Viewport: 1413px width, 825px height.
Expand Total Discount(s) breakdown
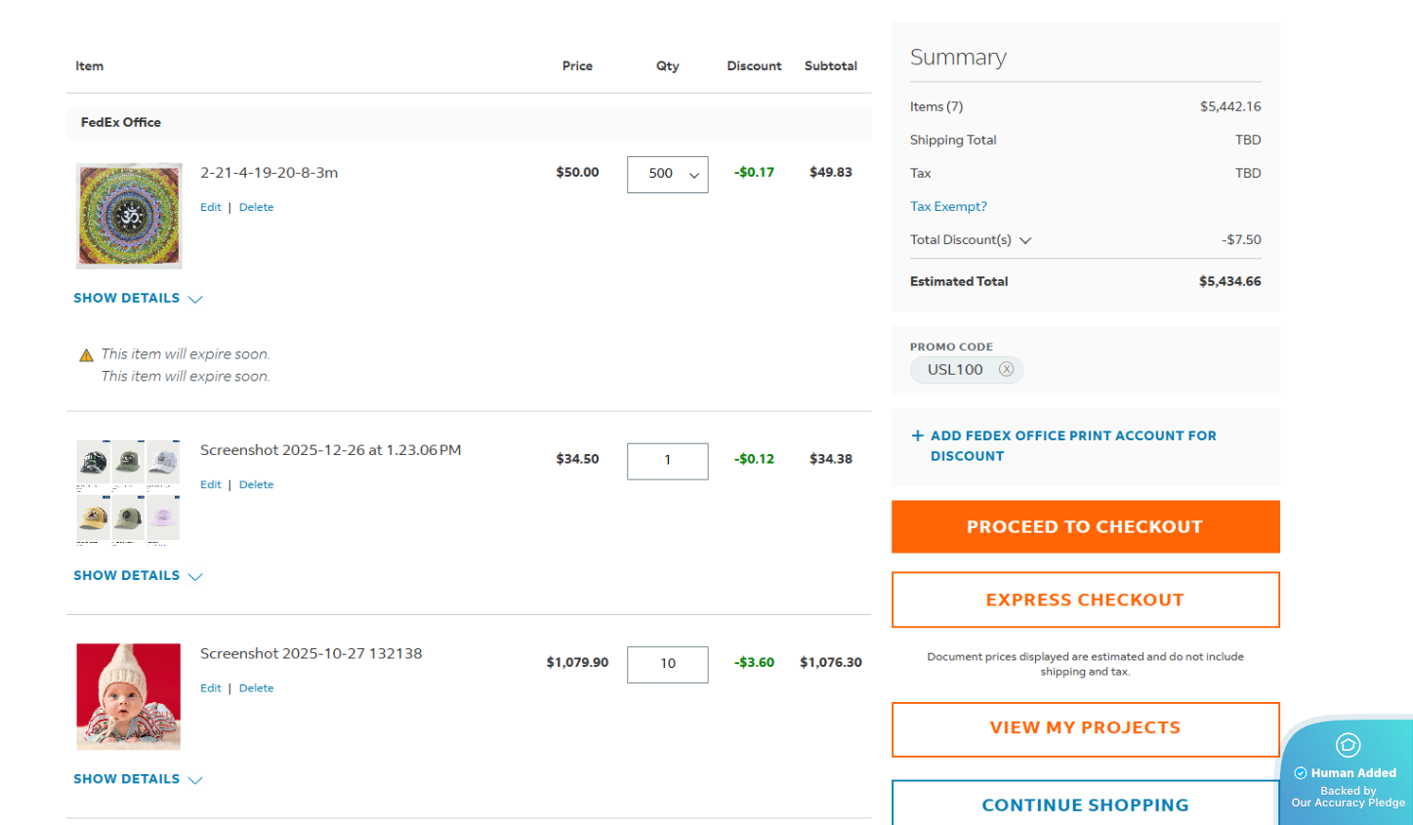[x=1025, y=240]
